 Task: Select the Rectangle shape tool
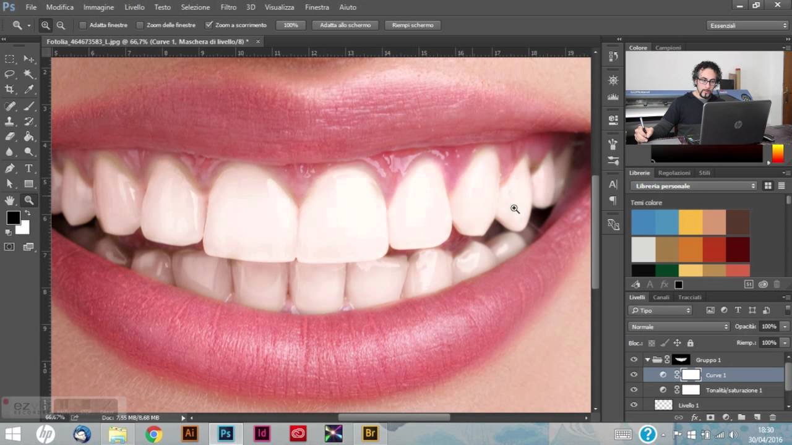coord(29,184)
